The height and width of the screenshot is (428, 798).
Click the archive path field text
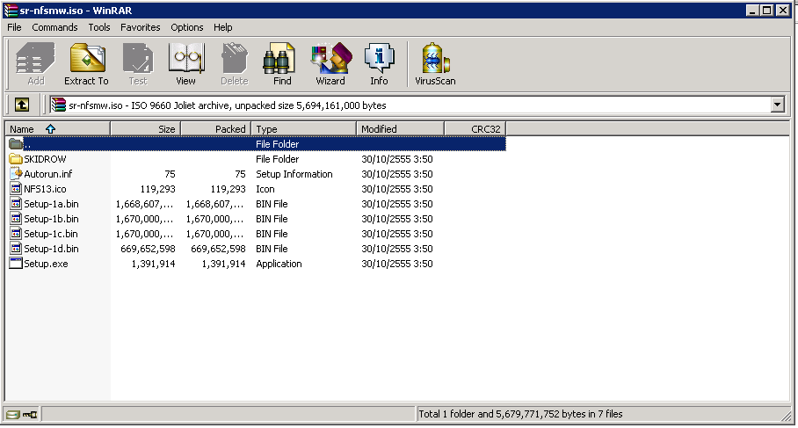[x=228, y=105]
